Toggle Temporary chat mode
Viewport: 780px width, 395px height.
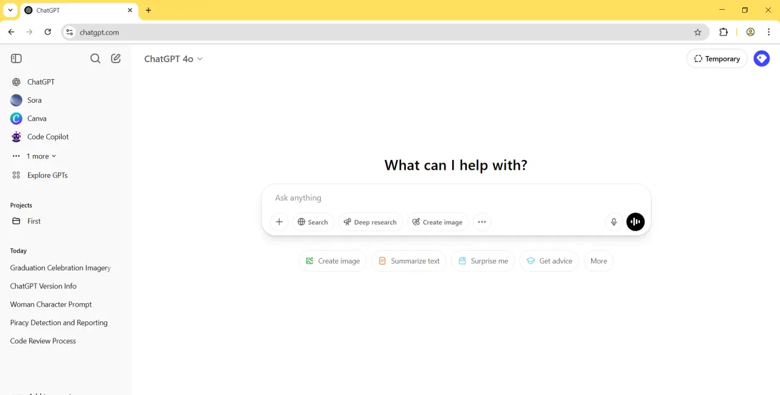point(717,58)
